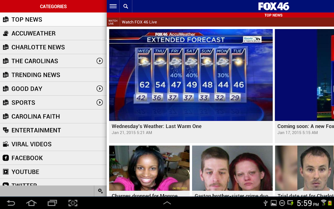Open Wednesday's Weather: Last Warm One headline
Viewport: 334px width, 209px height.
click(x=157, y=126)
